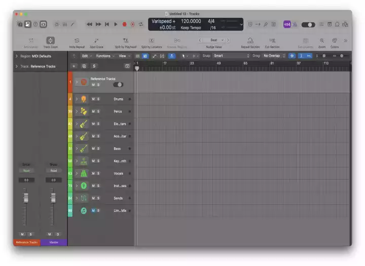
Task: Click the Capture Recording button
Action: (133, 24)
